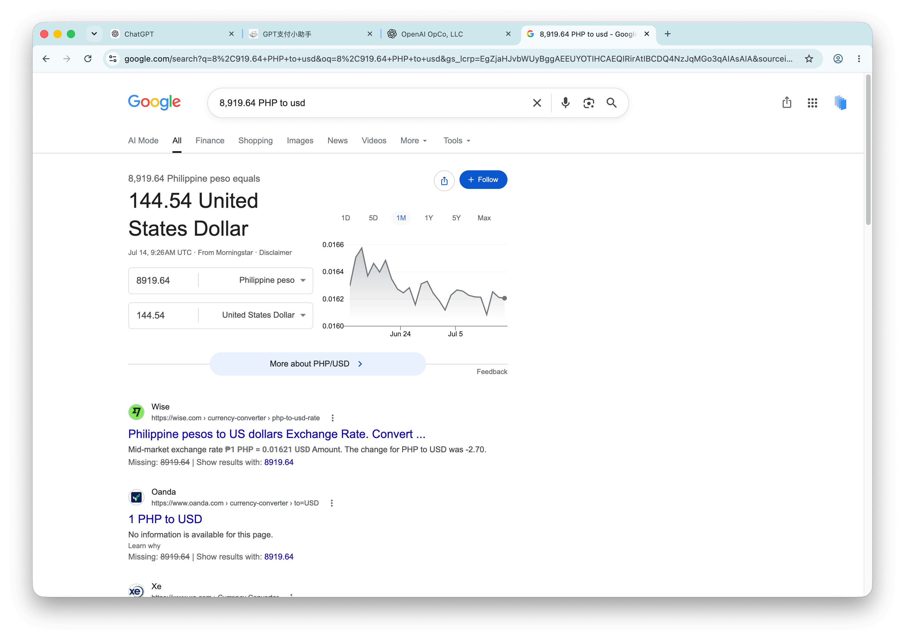This screenshot has width=905, height=640.
Task: Open options menu for Wise result
Action: tap(332, 418)
